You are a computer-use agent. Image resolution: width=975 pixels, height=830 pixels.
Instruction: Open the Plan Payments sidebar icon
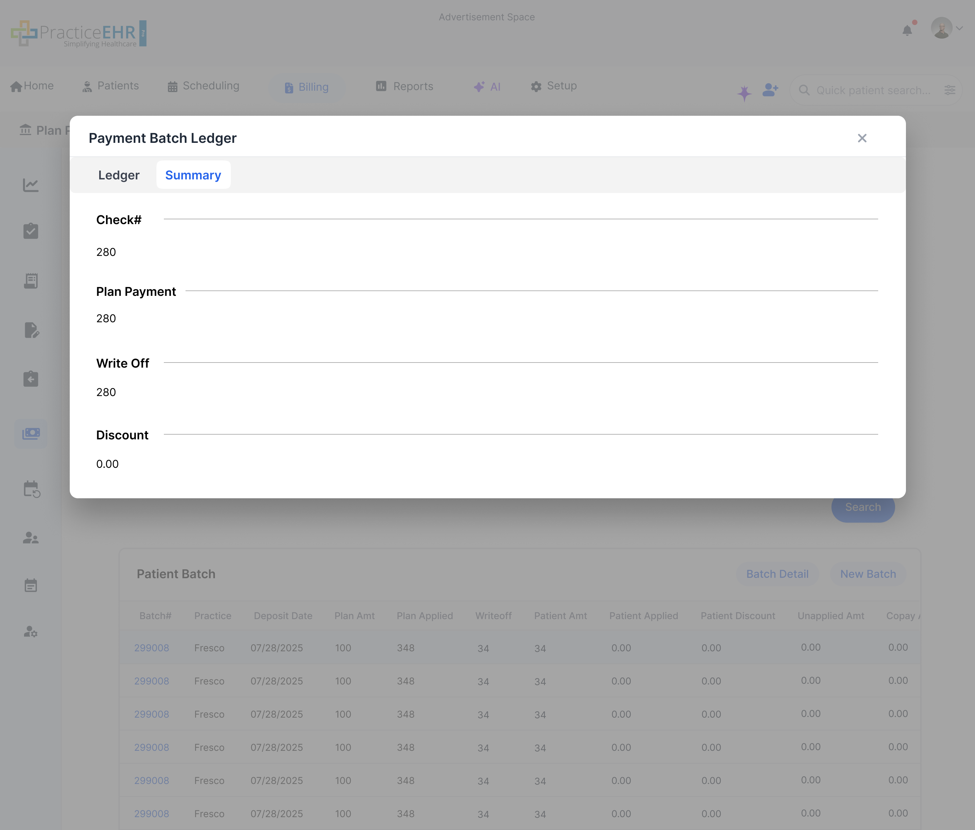(30, 433)
